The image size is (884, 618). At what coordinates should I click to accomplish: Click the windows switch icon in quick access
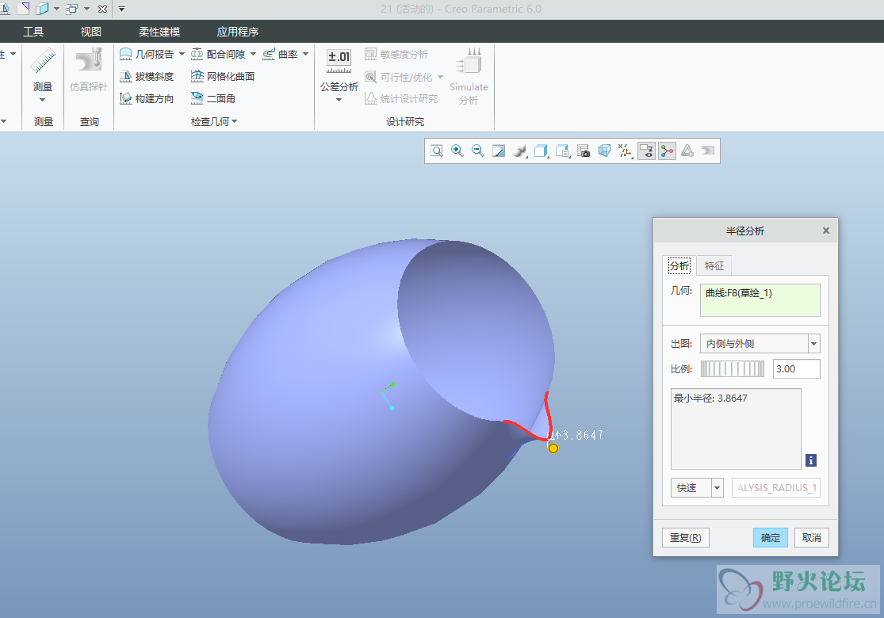pos(71,9)
